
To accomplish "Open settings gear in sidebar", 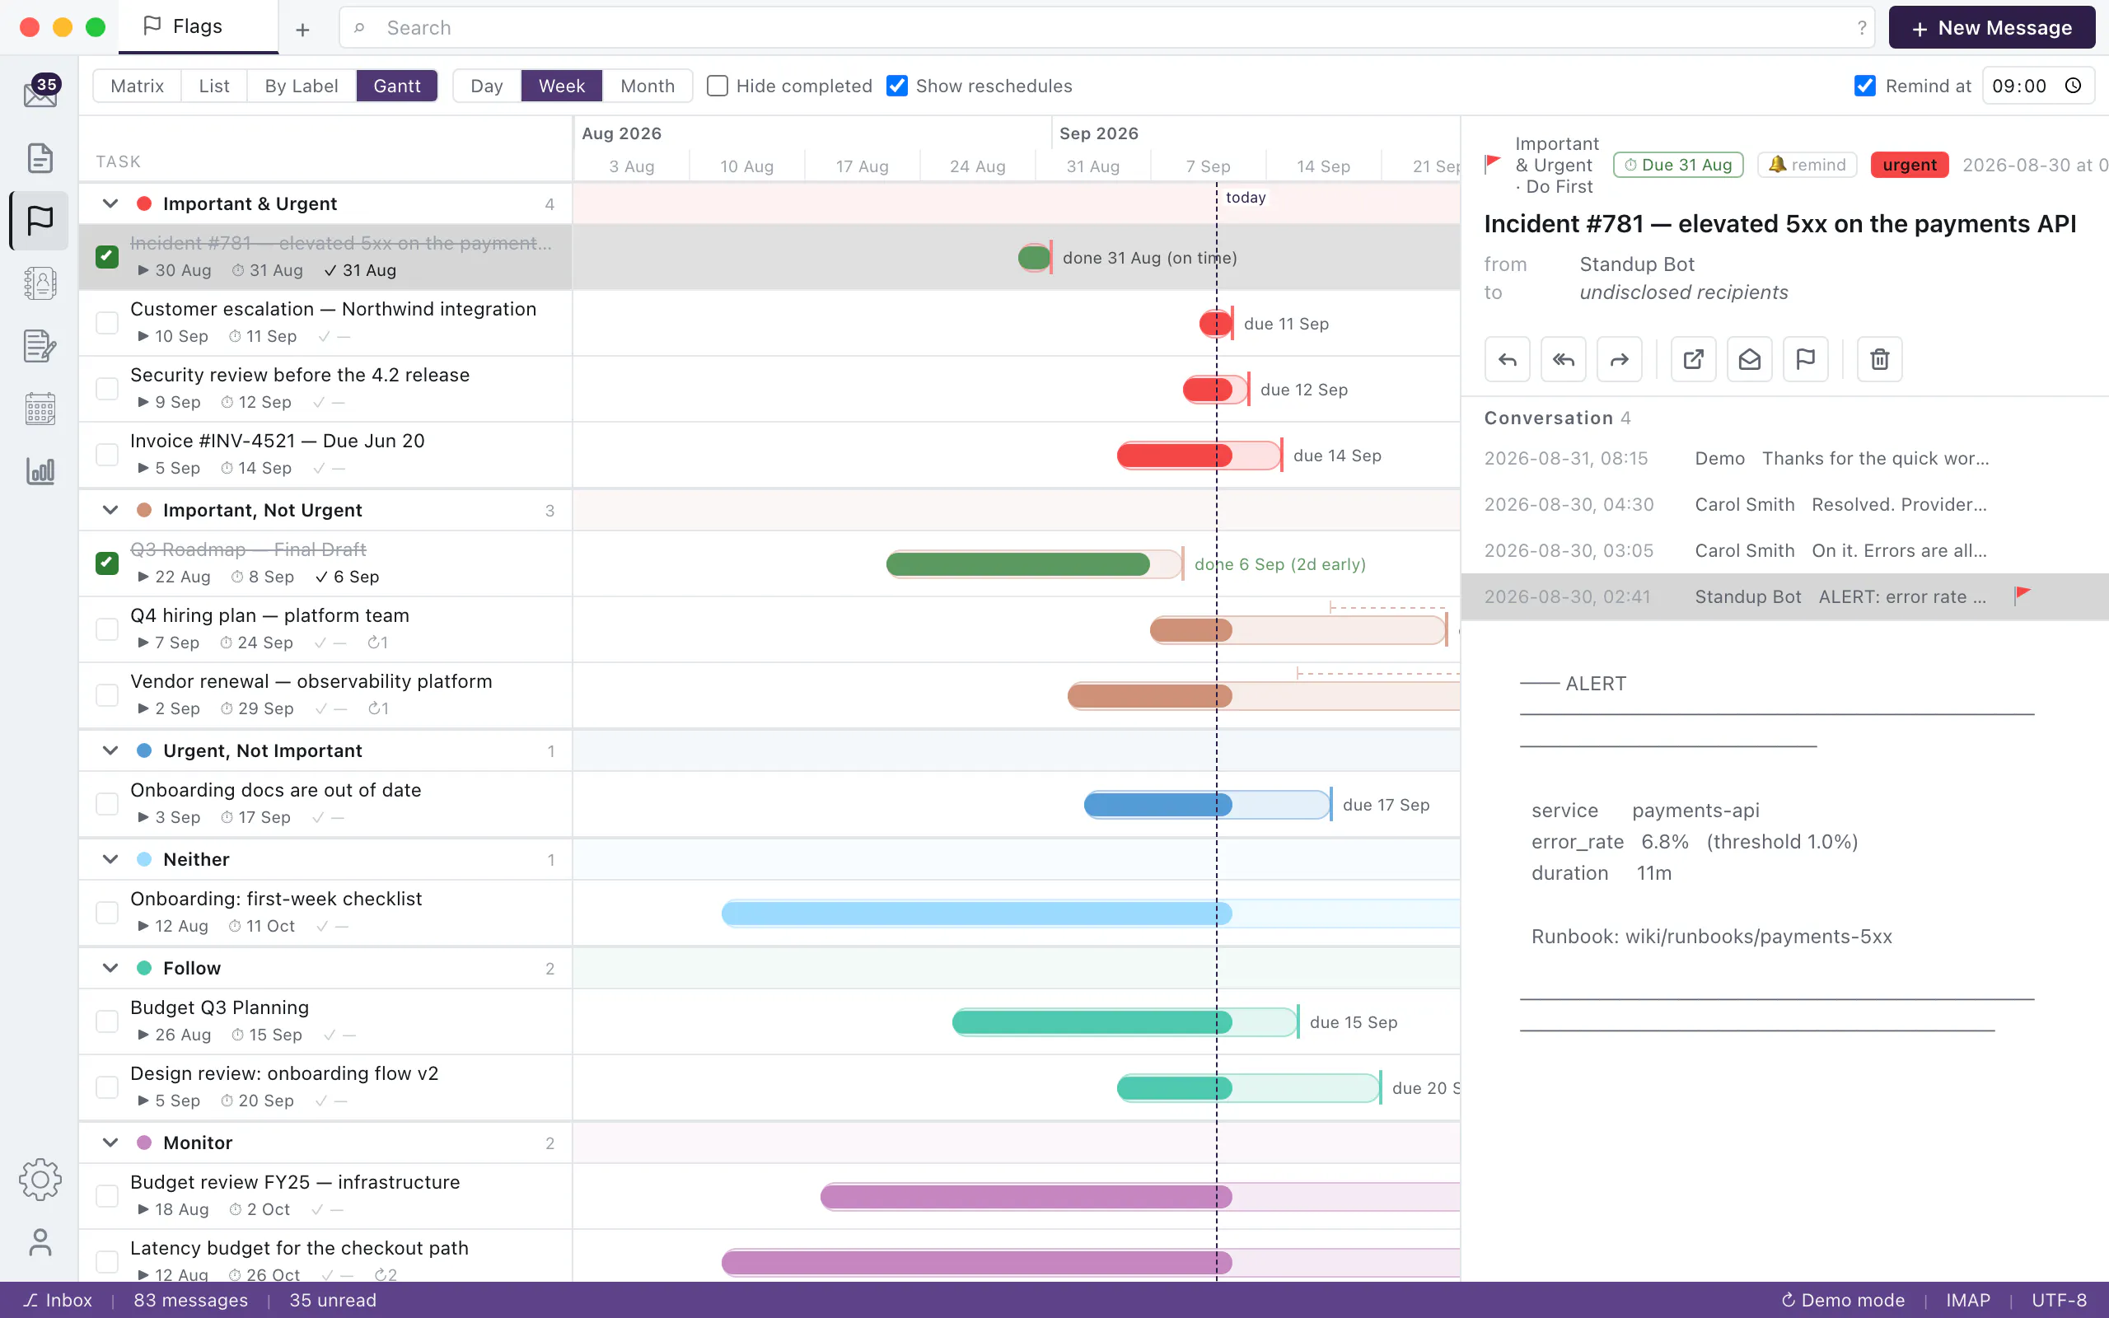I will [40, 1180].
